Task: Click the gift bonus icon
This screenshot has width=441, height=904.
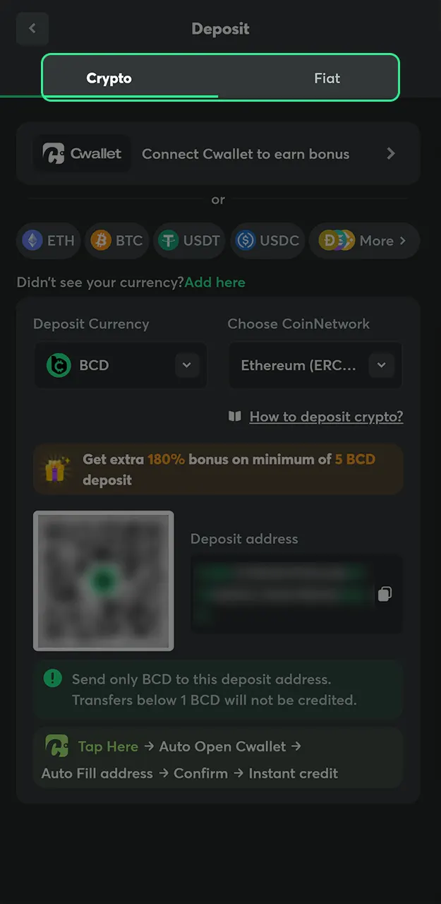Action: 56,470
